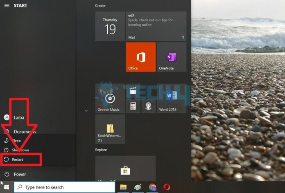Viewport: 285px width, 193px height.
Task: Open Groove Music tile
Action: [x=110, y=98]
